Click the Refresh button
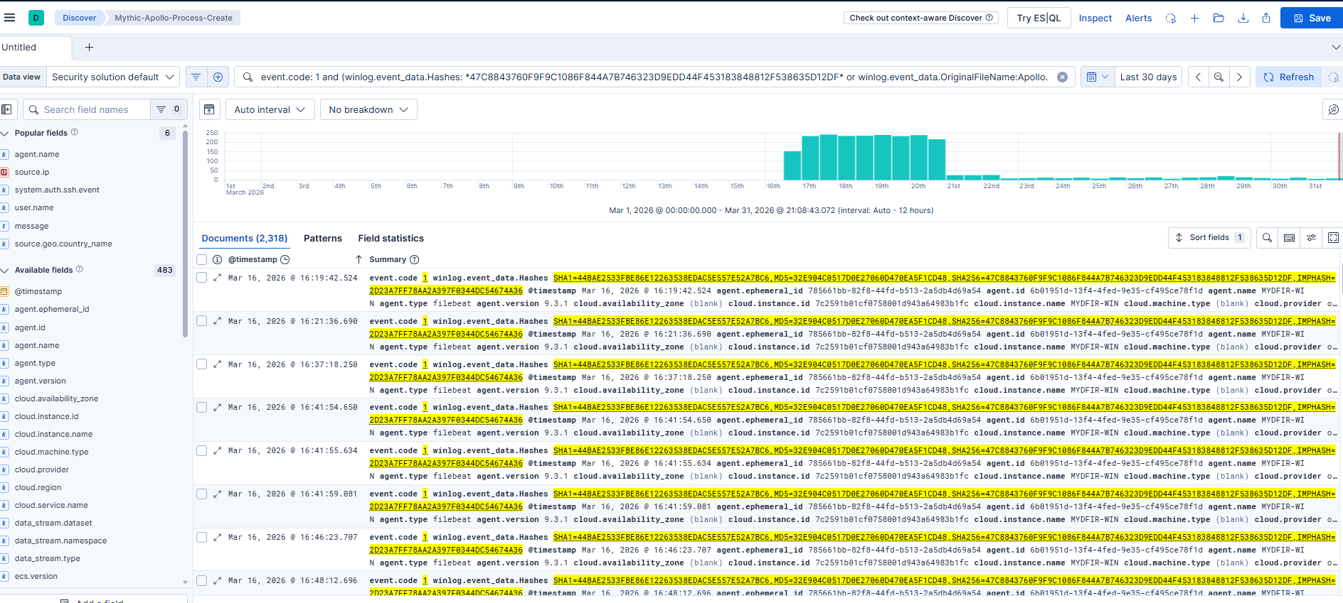Image resolution: width=1343 pixels, height=603 pixels. point(1288,77)
